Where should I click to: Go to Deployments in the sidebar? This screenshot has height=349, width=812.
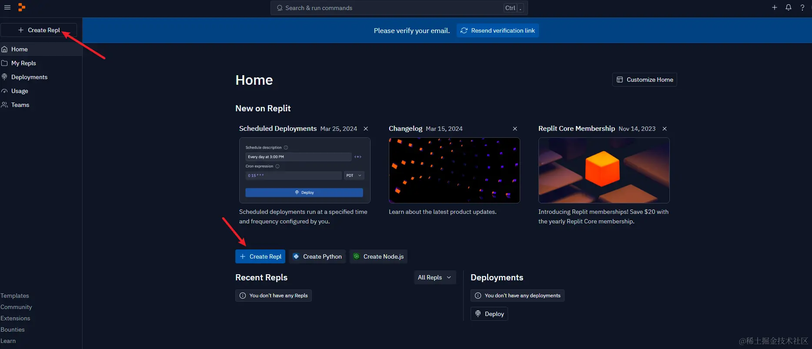pos(41,77)
